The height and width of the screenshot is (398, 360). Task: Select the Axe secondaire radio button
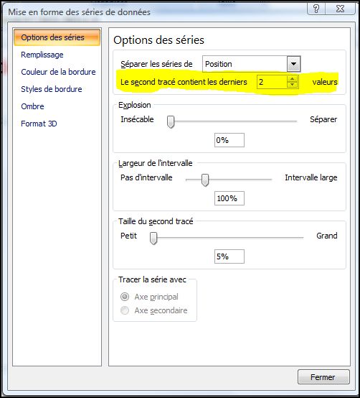point(125,310)
